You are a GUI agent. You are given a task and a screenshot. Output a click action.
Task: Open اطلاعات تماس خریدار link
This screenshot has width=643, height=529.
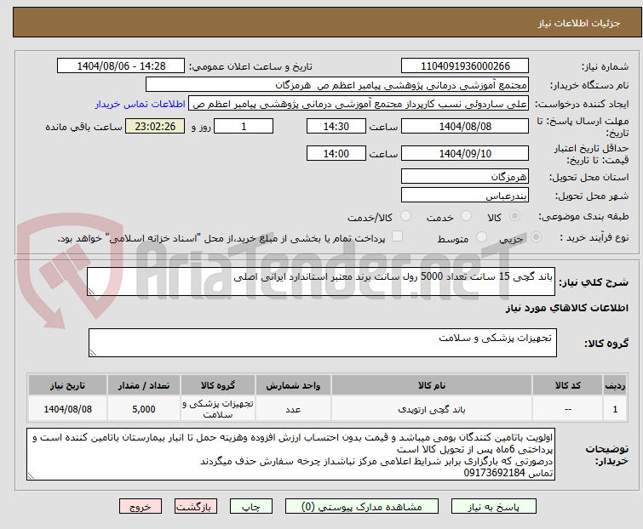[141, 104]
